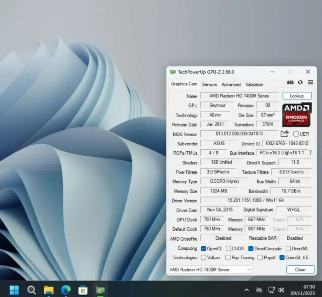Click Memory Size value 1024 MB

219,191
